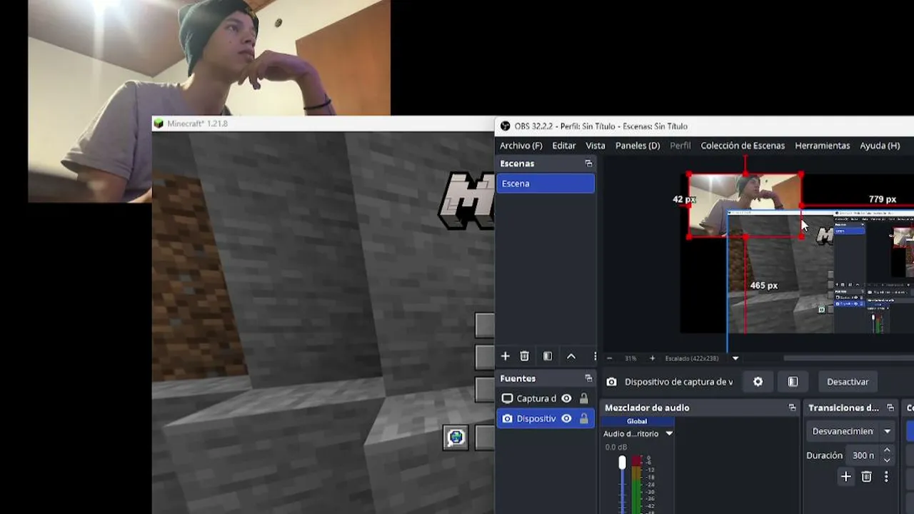Viewport: 914px width, 514px height.
Task: Zoom in the preview with plus
Action: point(652,358)
